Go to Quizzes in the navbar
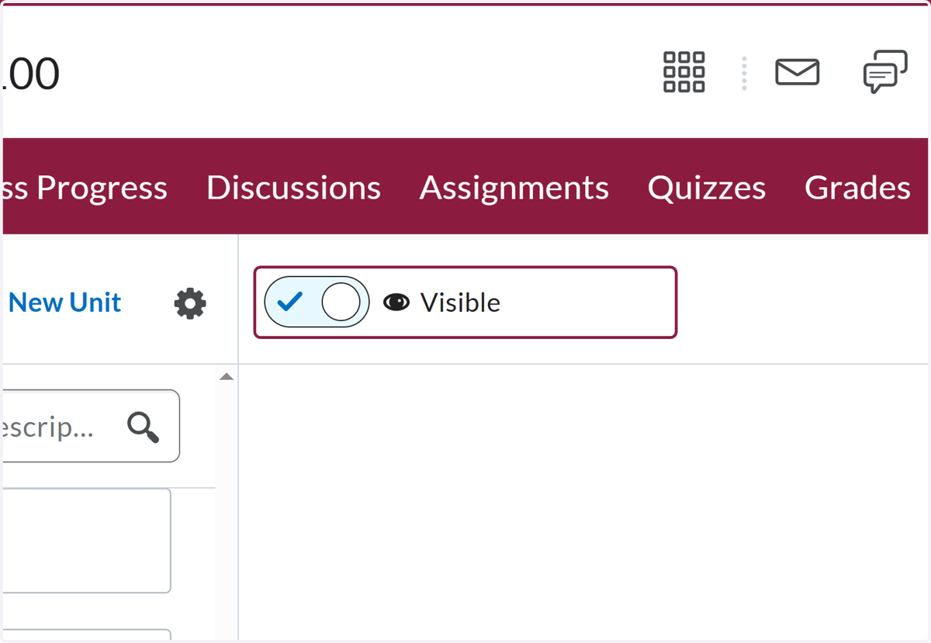Viewport: 931px width, 643px height. pyautogui.click(x=707, y=188)
